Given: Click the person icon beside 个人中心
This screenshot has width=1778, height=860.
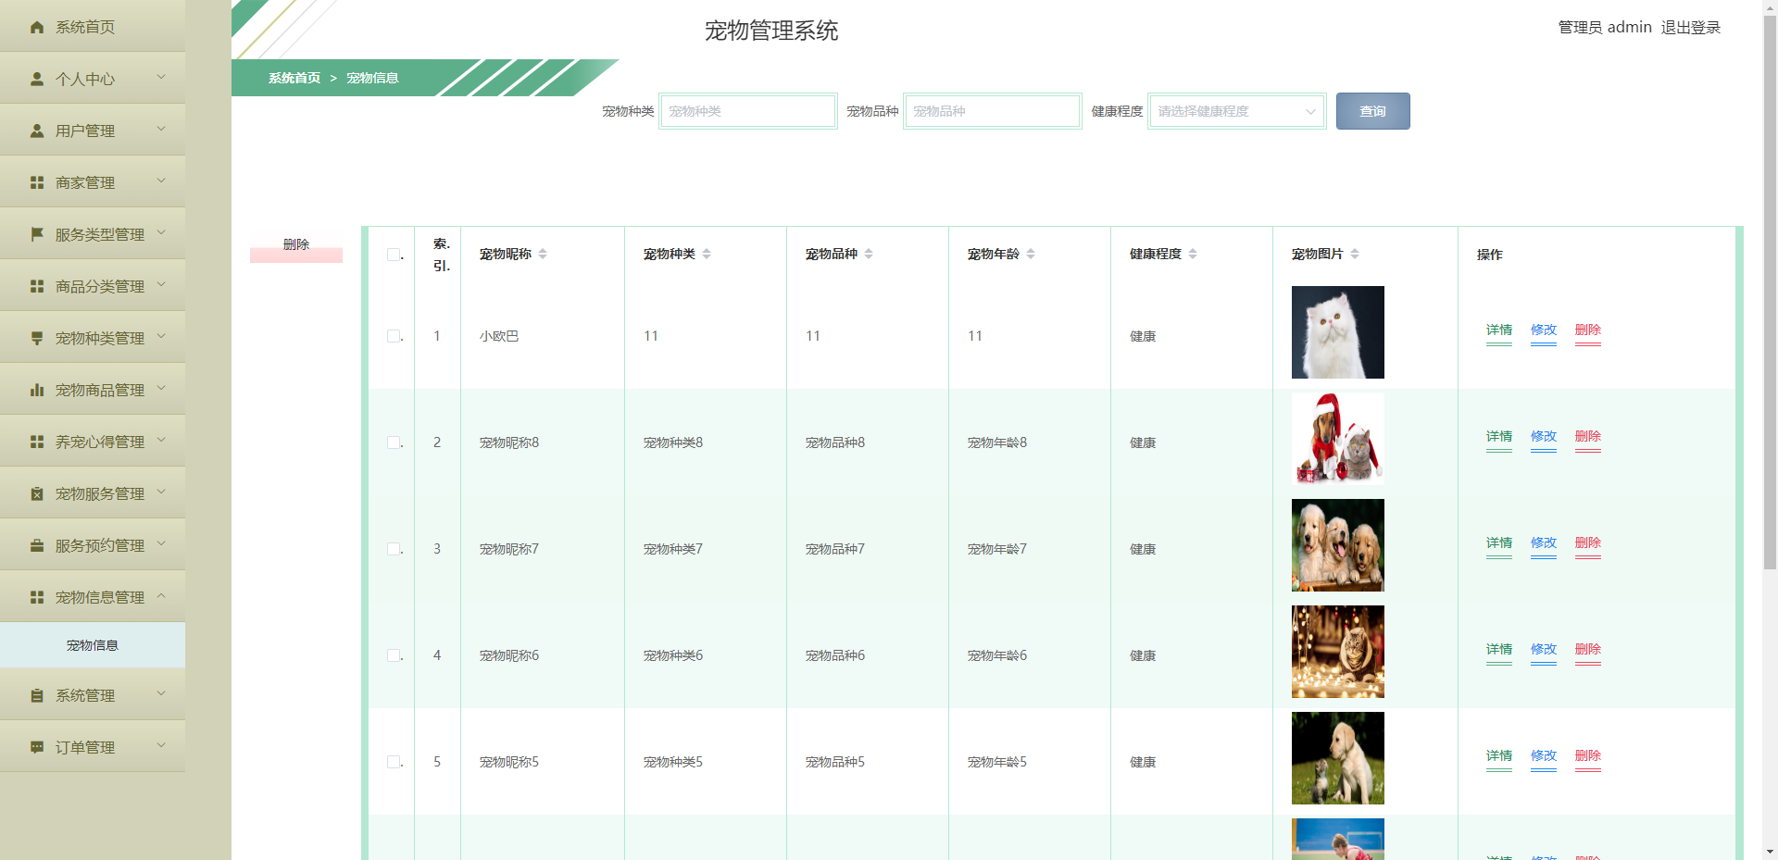Looking at the screenshot, I should pyautogui.click(x=37, y=80).
